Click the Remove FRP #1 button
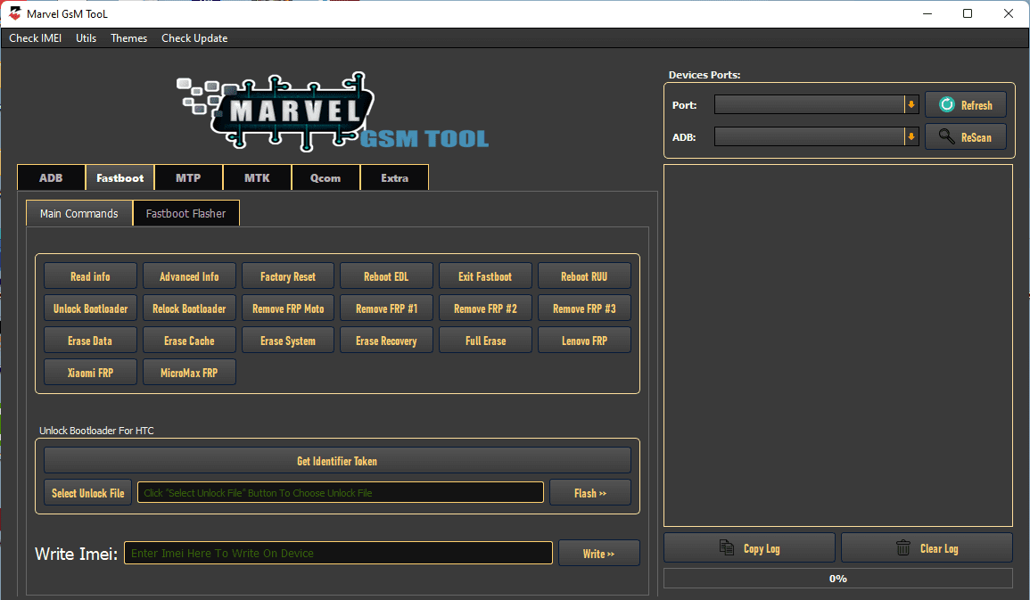This screenshot has height=600, width=1030. [386, 308]
